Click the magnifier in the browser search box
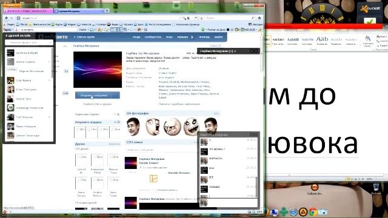 click(x=252, y=18)
